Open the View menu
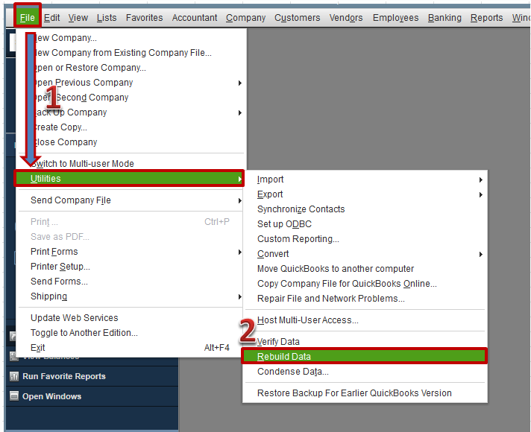Image resolution: width=531 pixels, height=432 pixels. [x=78, y=18]
